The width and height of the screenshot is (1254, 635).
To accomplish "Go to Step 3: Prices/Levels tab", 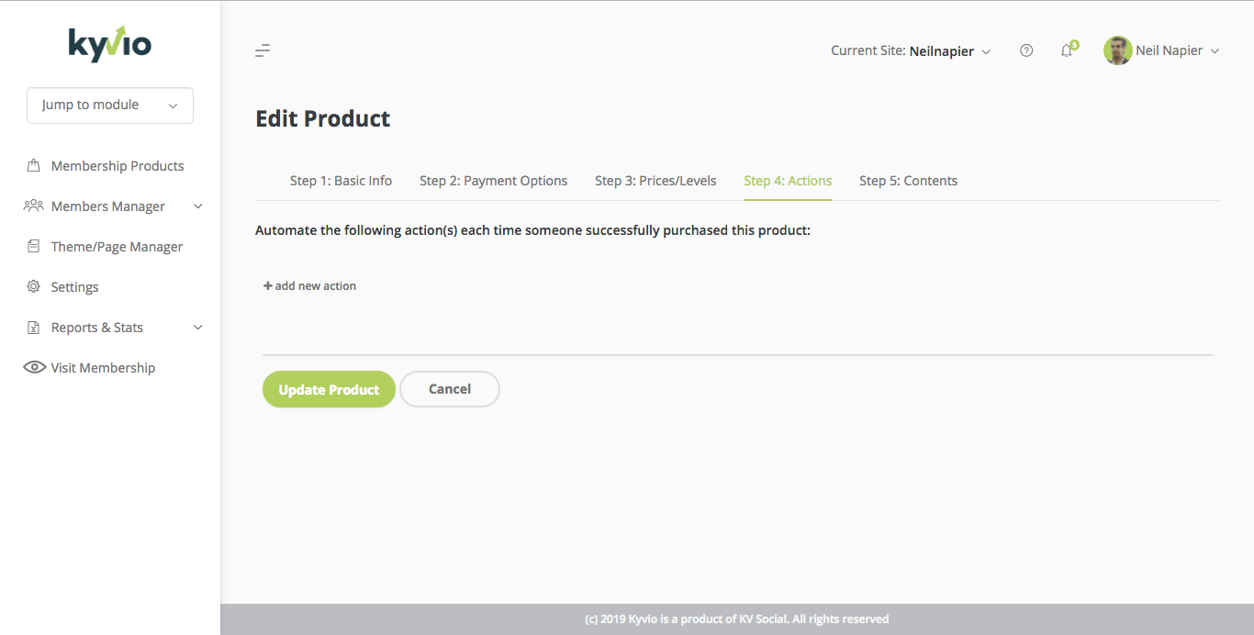I will point(655,181).
